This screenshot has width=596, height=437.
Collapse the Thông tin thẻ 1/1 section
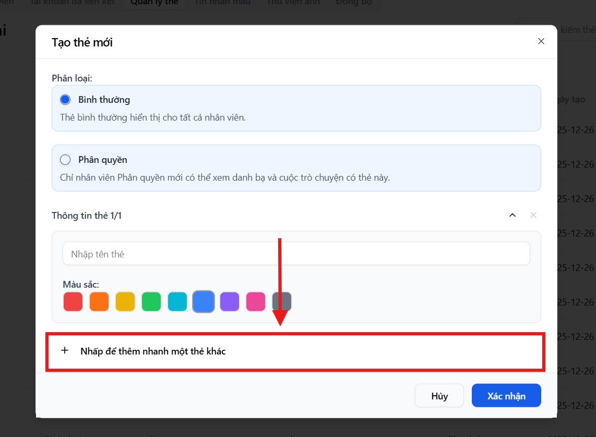[x=512, y=215]
